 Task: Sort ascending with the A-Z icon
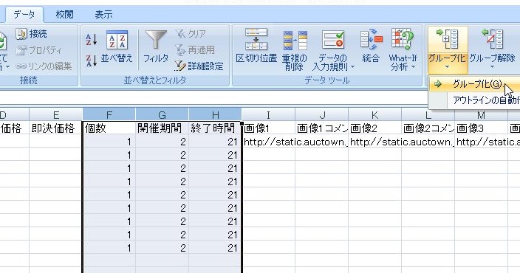pos(91,40)
